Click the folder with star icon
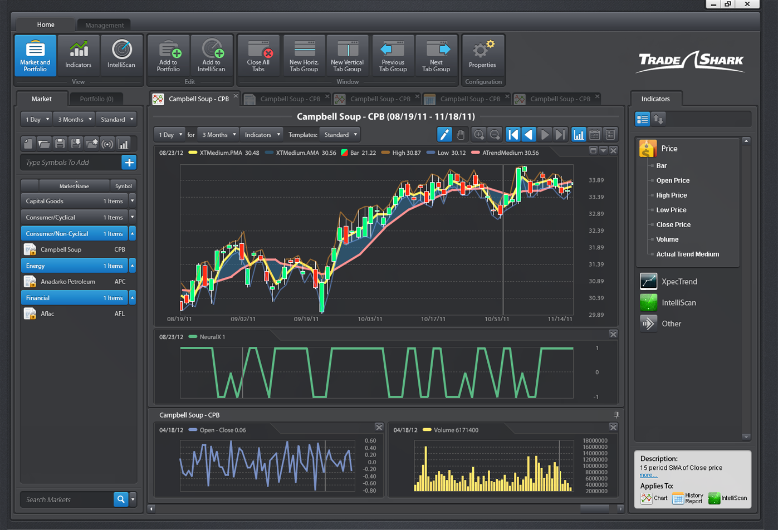The width and height of the screenshot is (778, 530). (91, 144)
